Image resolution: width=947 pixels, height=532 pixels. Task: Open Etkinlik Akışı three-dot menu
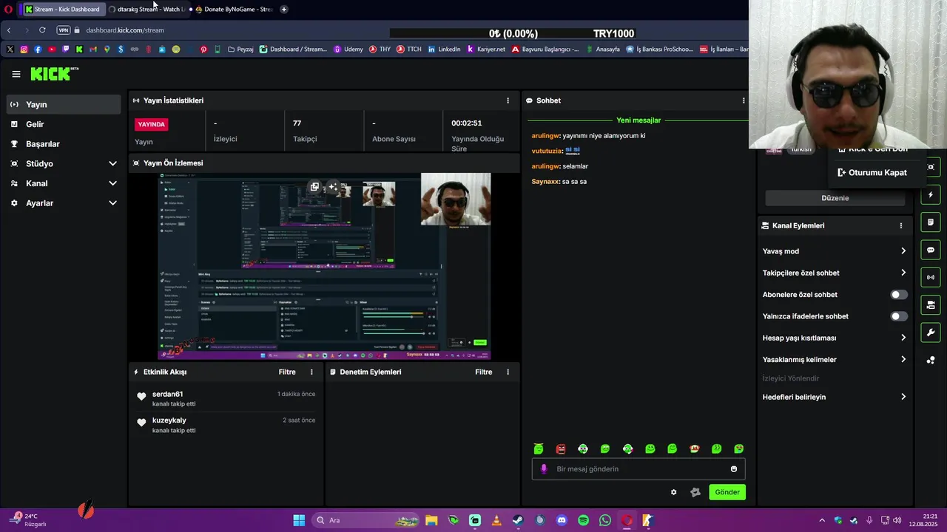pyautogui.click(x=311, y=372)
